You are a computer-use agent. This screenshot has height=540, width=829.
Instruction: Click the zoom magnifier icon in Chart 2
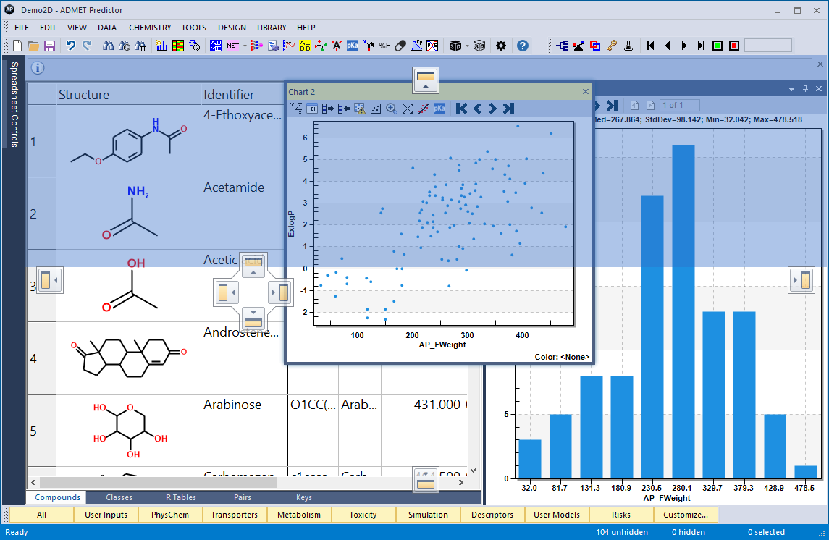coord(391,109)
